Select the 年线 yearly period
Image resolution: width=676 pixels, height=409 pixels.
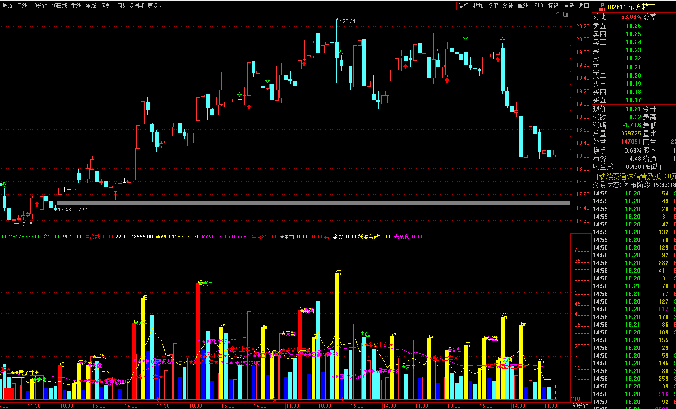click(91, 6)
